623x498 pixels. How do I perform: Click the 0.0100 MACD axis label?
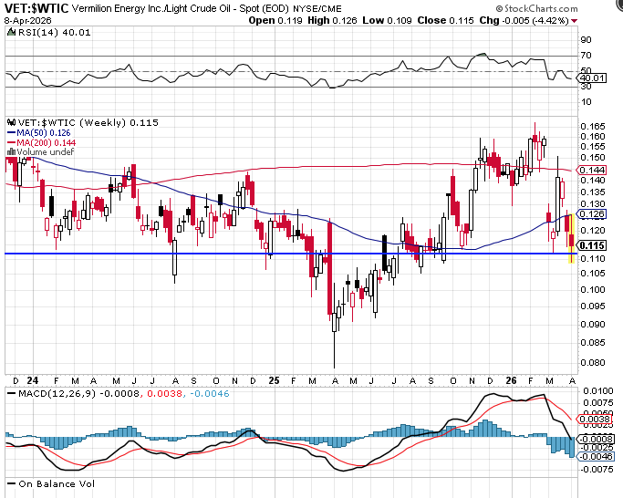click(598, 391)
